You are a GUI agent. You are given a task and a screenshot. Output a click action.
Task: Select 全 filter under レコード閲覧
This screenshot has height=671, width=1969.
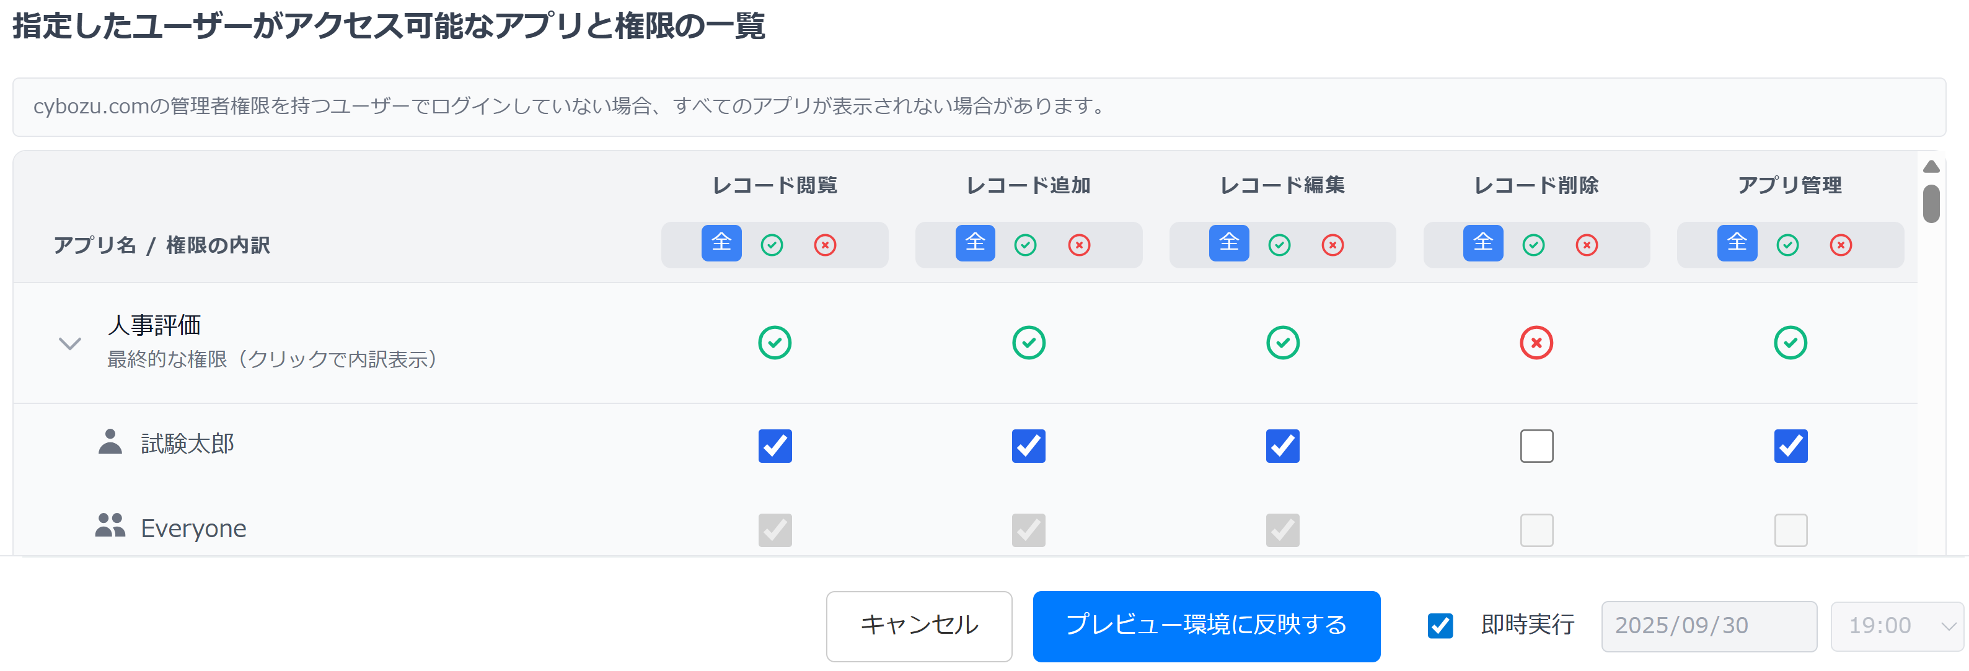pos(721,243)
